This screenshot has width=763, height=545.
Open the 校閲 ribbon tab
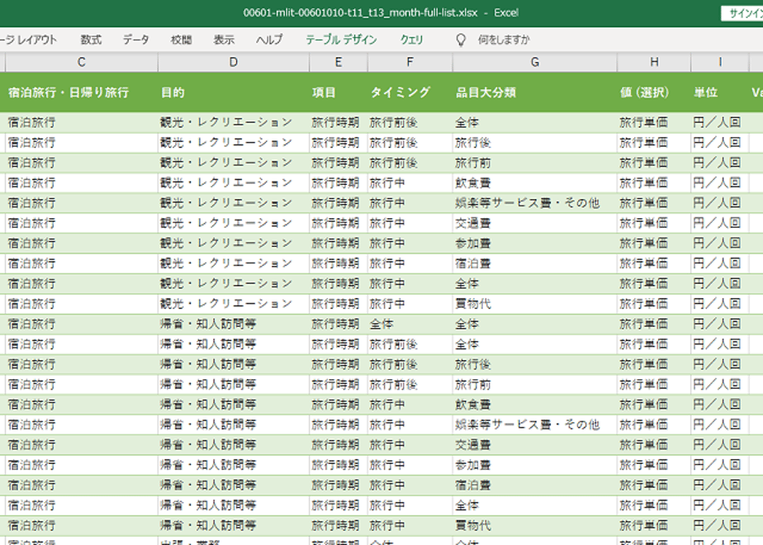click(181, 40)
